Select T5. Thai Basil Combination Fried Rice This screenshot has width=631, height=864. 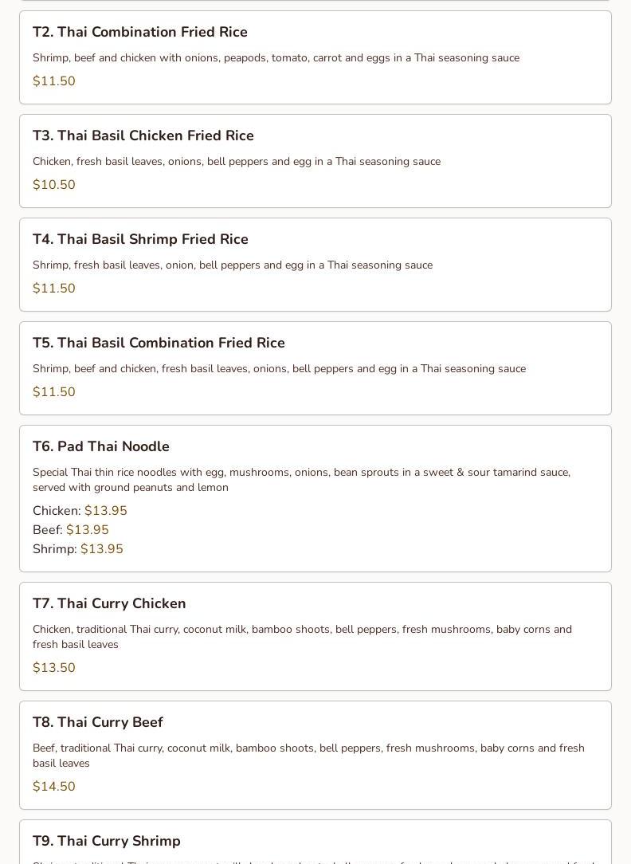[315, 368]
